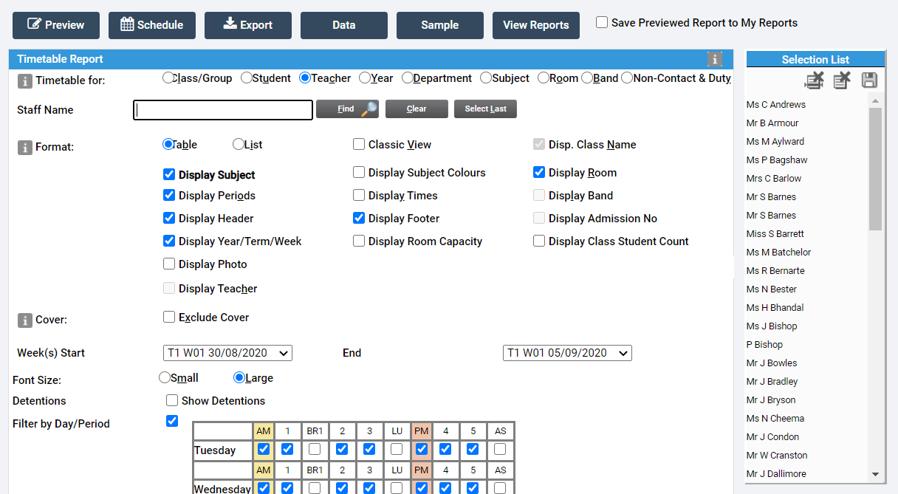The height and width of the screenshot is (494, 898).
Task: Click the save Selection List floppy disk icon
Action: (x=869, y=80)
